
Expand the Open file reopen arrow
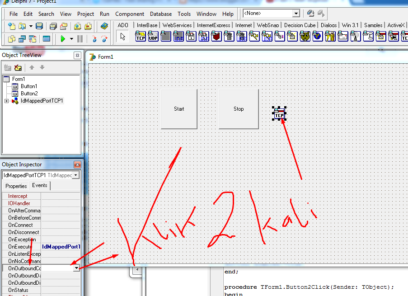[x=31, y=26]
